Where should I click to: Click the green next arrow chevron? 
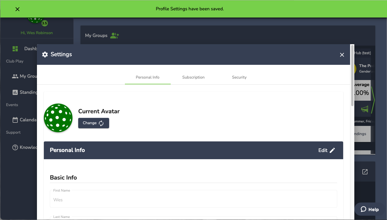click(x=373, y=100)
